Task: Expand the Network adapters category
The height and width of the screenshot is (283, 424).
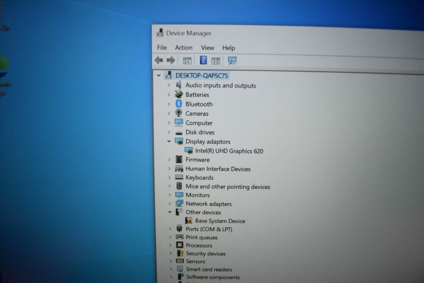Action: [x=170, y=204]
